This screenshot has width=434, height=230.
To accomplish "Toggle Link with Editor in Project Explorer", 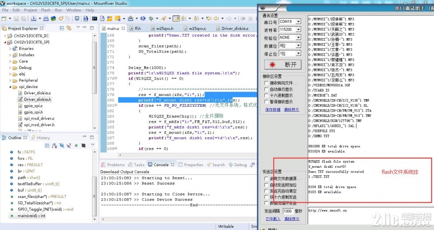I will [69, 28].
